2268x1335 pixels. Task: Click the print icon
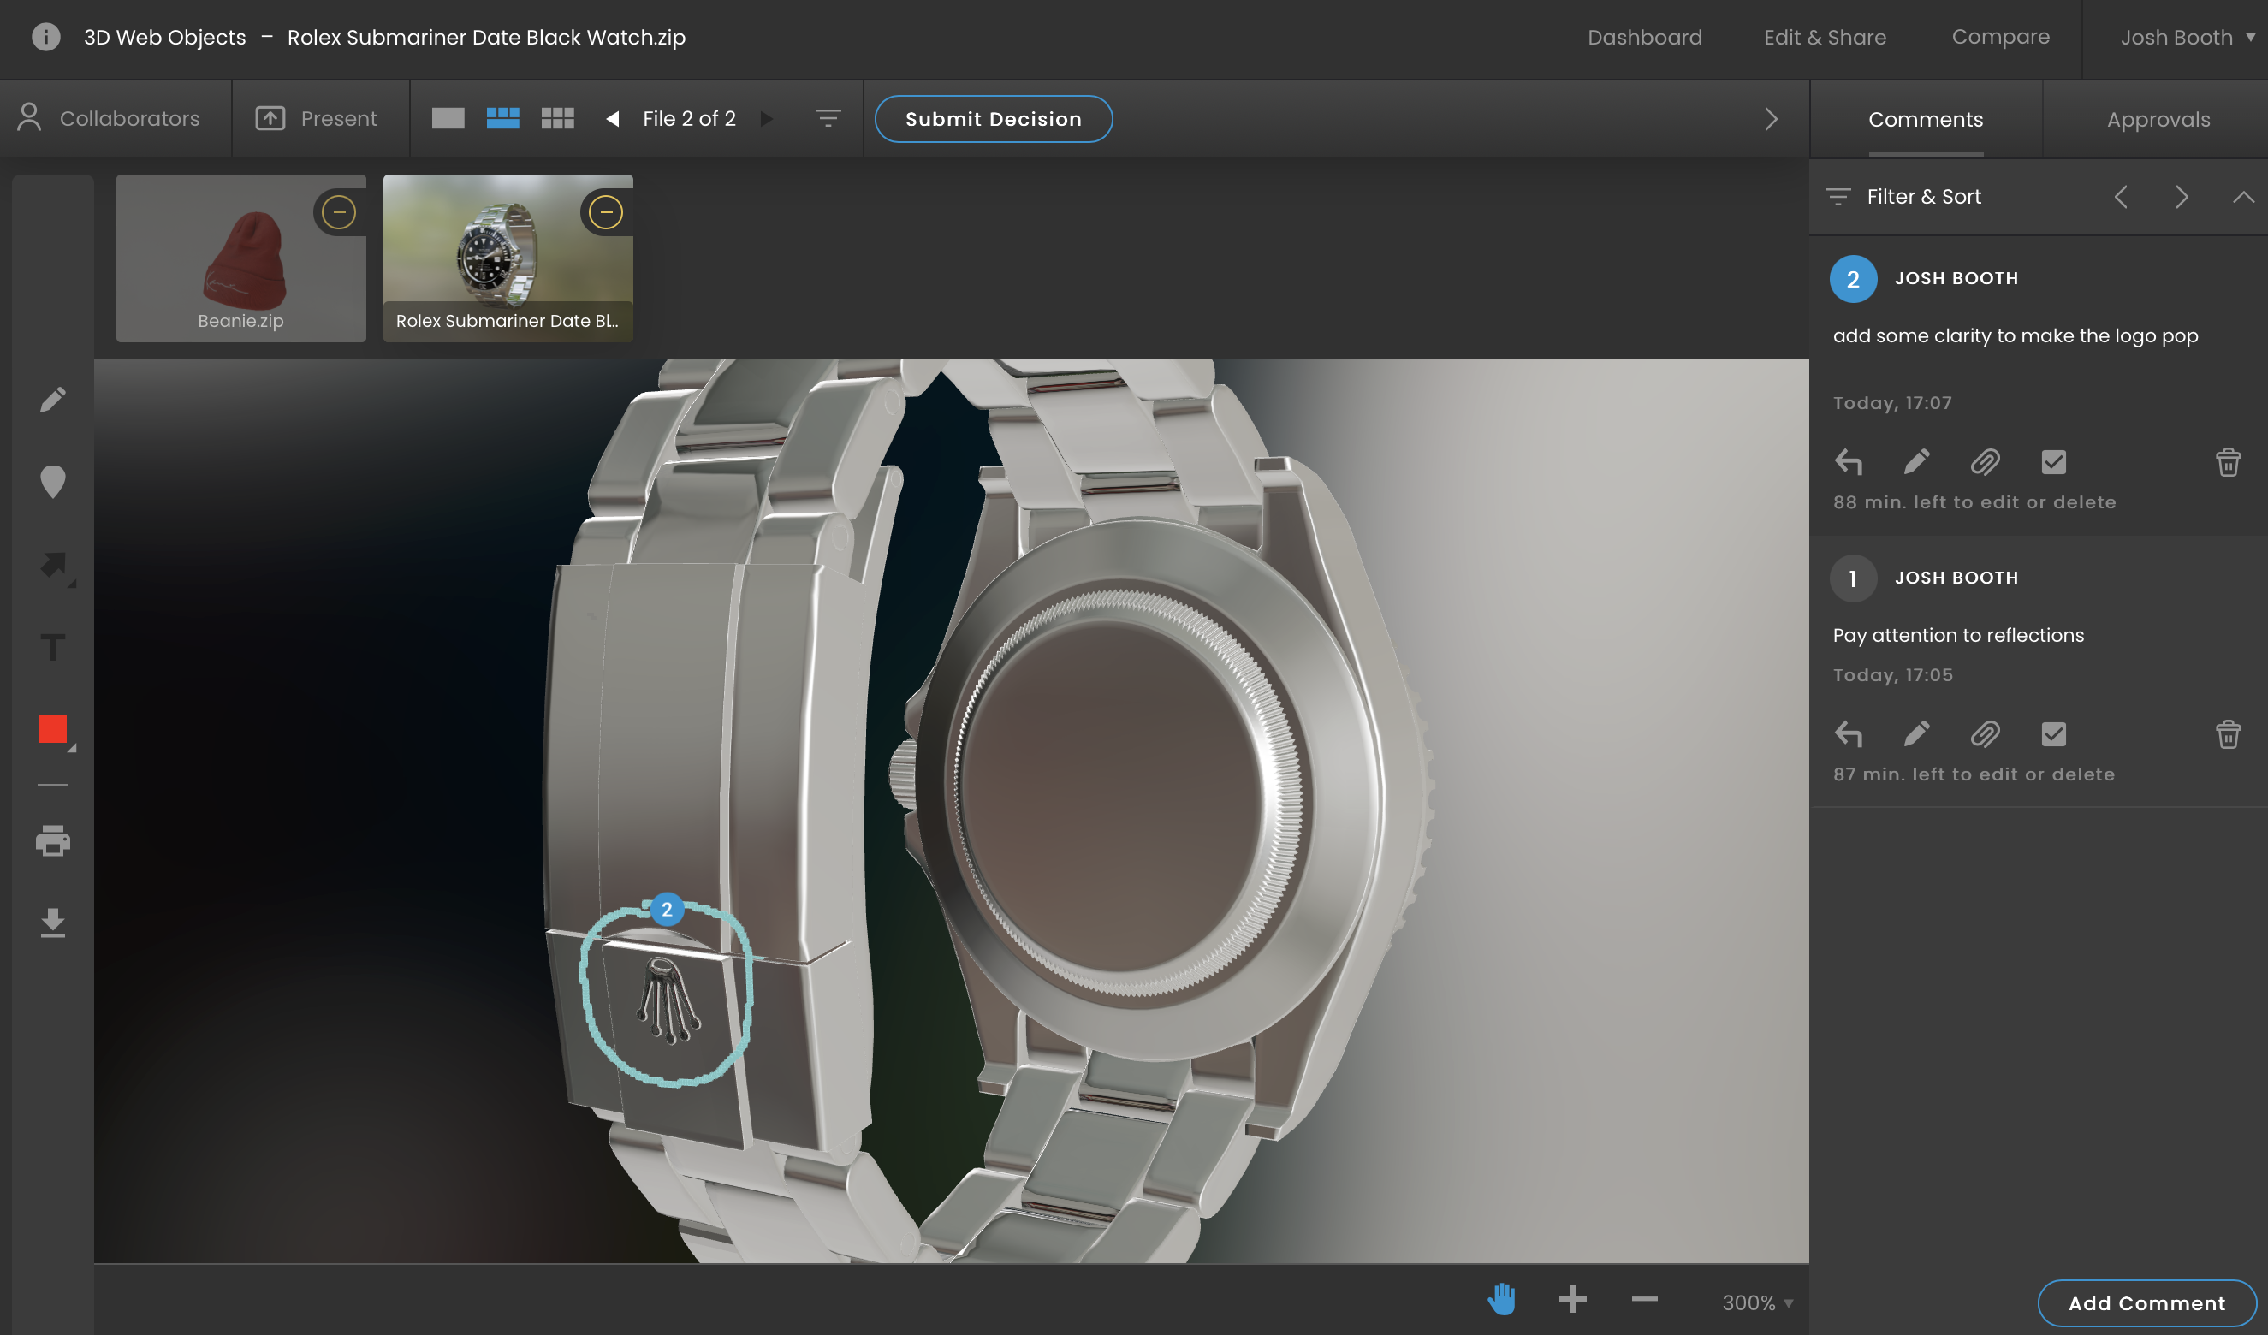tap(53, 840)
